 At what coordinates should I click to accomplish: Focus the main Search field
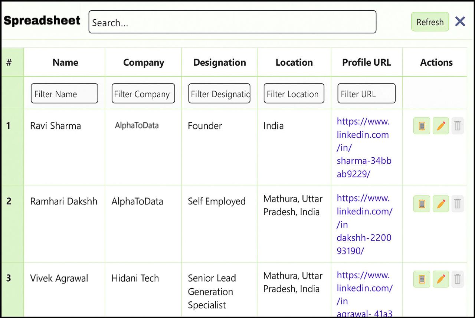[x=232, y=22]
